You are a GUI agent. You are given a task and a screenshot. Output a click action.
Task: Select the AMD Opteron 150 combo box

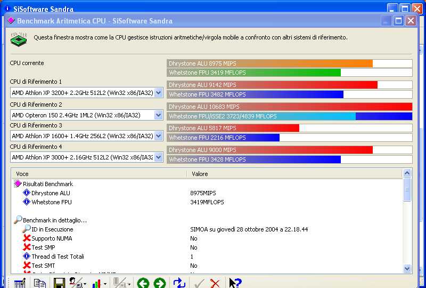tap(87, 115)
